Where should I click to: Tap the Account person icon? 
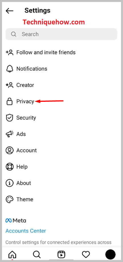tap(9, 150)
